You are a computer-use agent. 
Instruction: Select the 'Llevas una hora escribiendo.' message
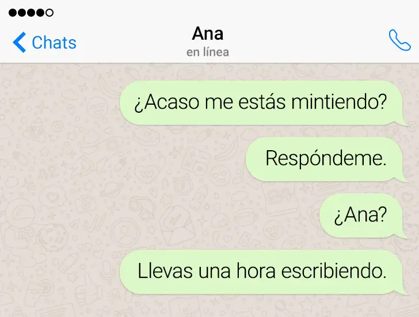pos(263,272)
